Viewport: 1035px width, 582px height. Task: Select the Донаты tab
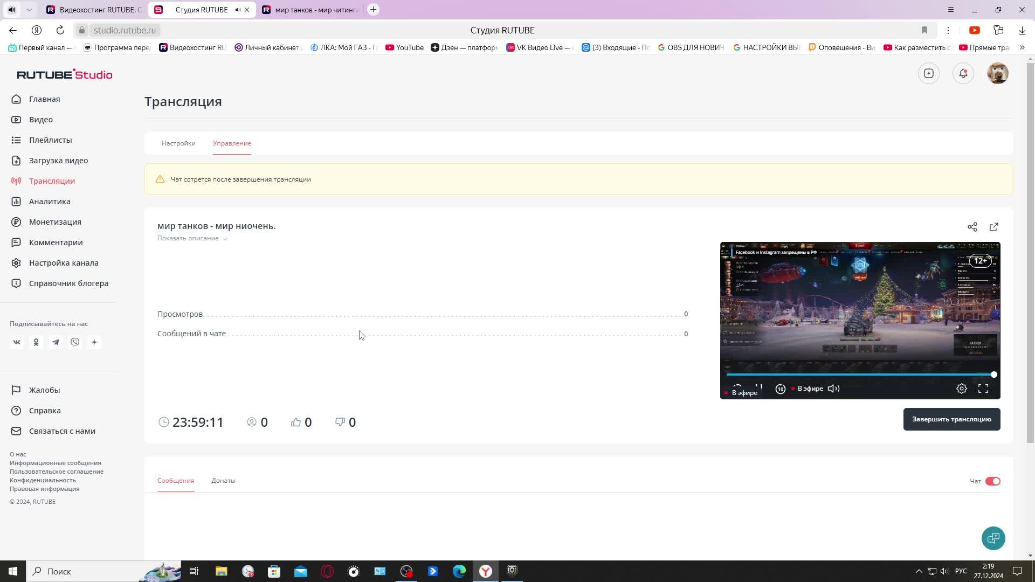pos(223,480)
